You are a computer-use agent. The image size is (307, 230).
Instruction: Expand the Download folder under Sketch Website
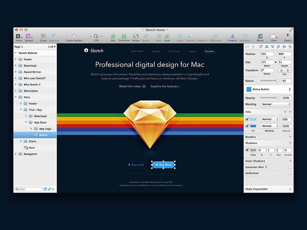(x=16, y=66)
